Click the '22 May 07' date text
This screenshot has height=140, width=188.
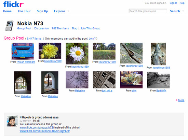pos(25,121)
